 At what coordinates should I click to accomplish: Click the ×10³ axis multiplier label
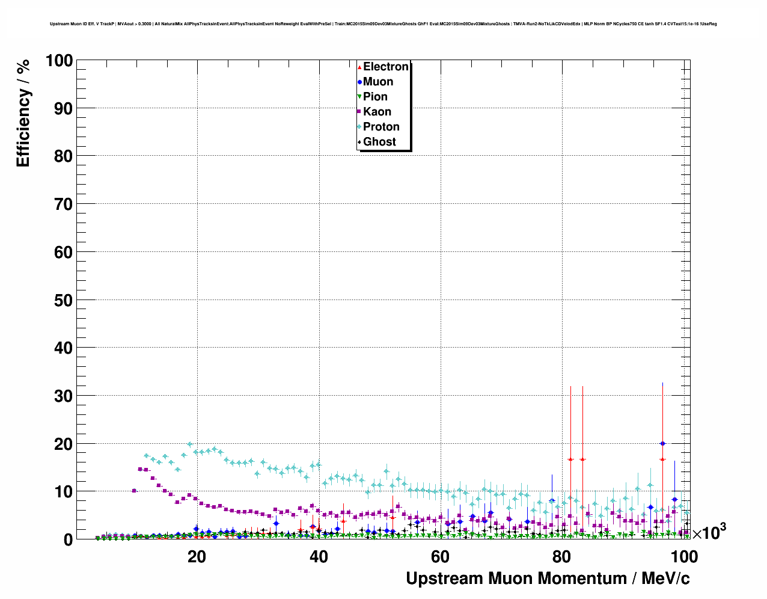(x=709, y=532)
